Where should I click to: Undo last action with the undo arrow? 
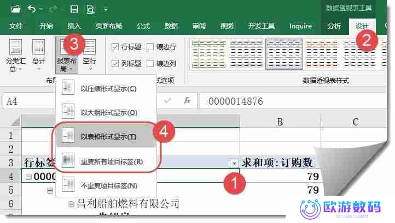click(x=32, y=10)
